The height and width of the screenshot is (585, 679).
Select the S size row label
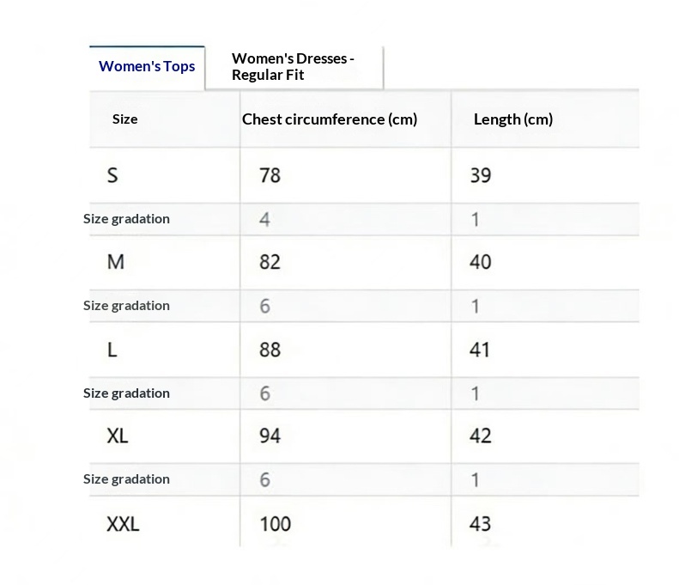(x=112, y=175)
